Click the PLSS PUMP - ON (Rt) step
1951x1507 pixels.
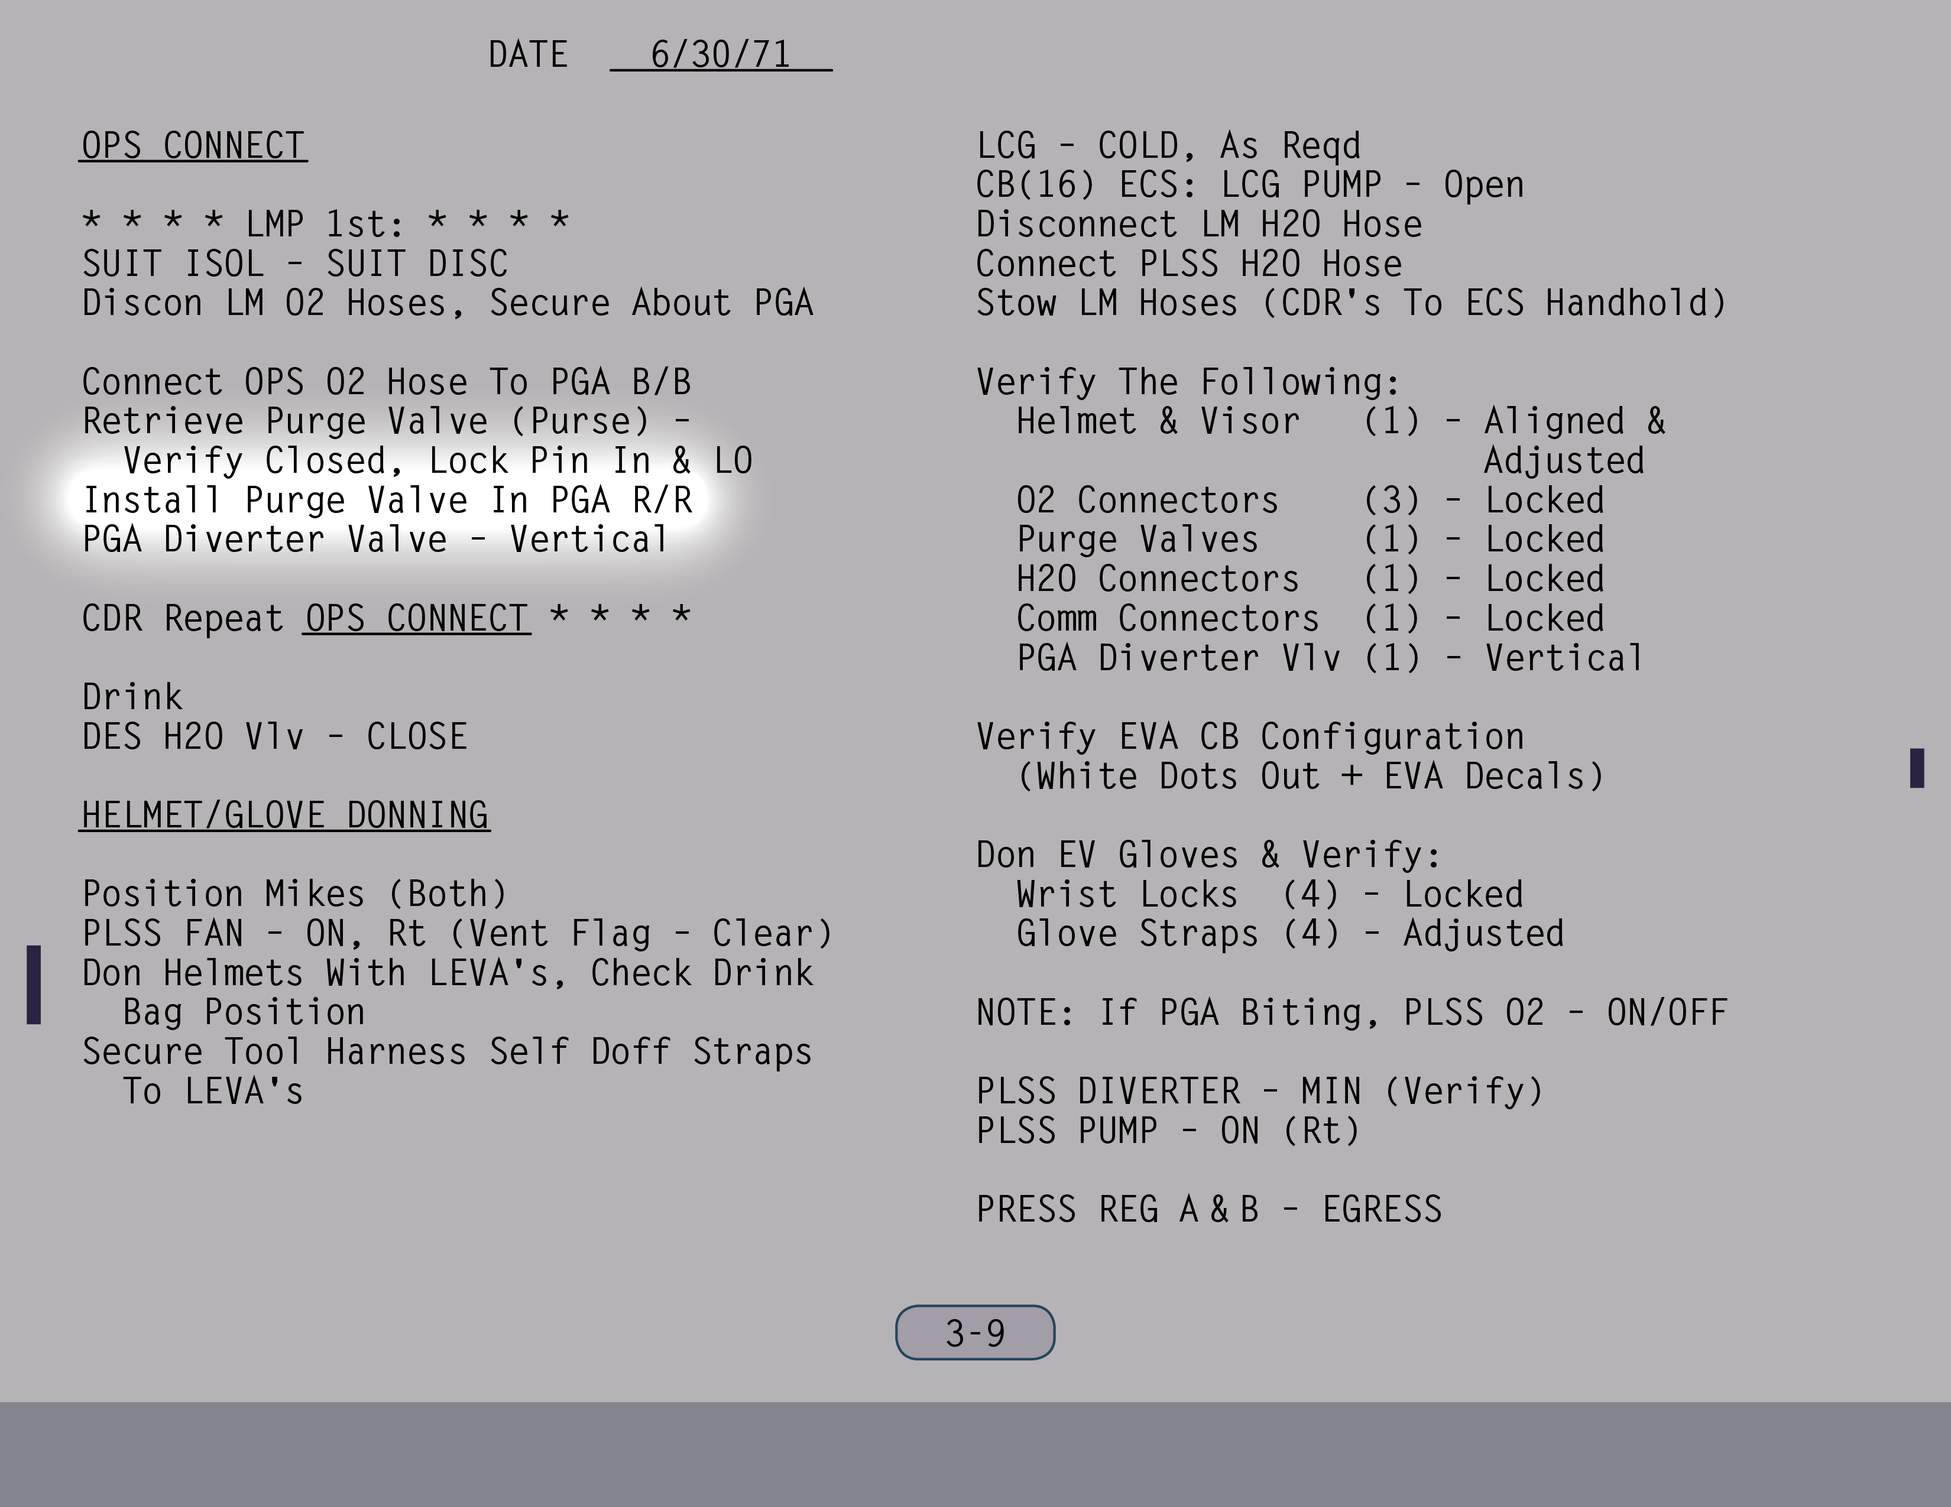tap(1168, 1131)
